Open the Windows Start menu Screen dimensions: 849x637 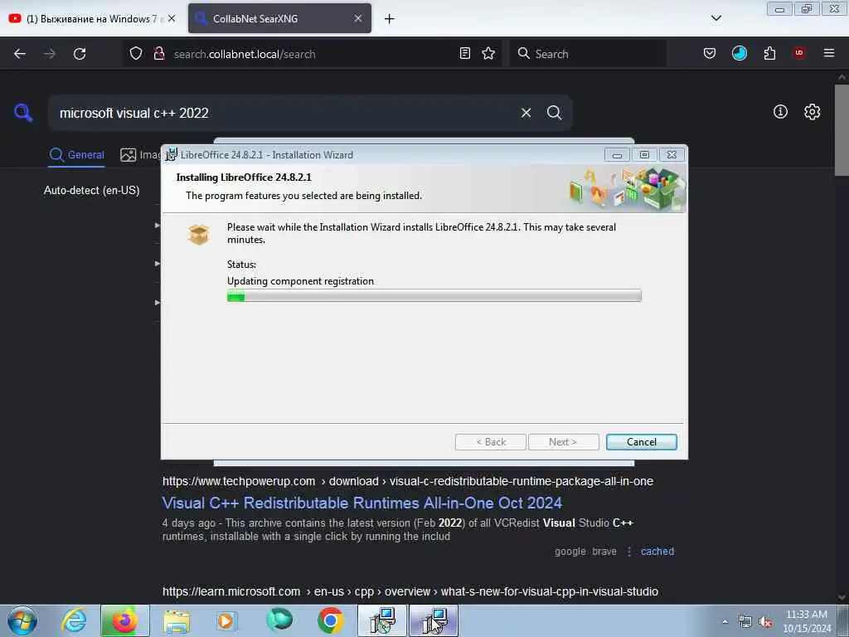click(x=22, y=621)
